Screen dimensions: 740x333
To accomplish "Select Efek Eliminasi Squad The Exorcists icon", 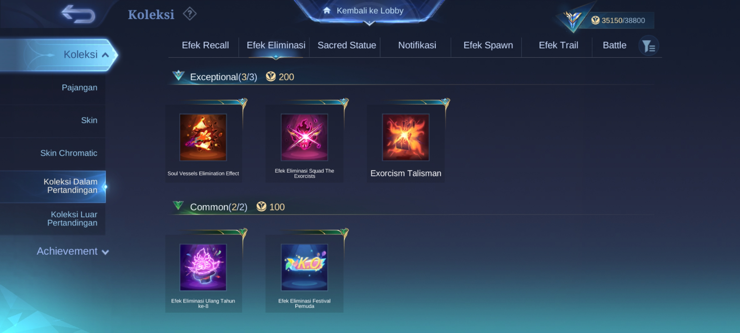I will point(304,137).
